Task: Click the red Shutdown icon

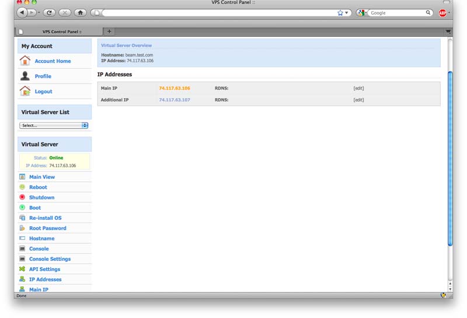Action: 22,198
